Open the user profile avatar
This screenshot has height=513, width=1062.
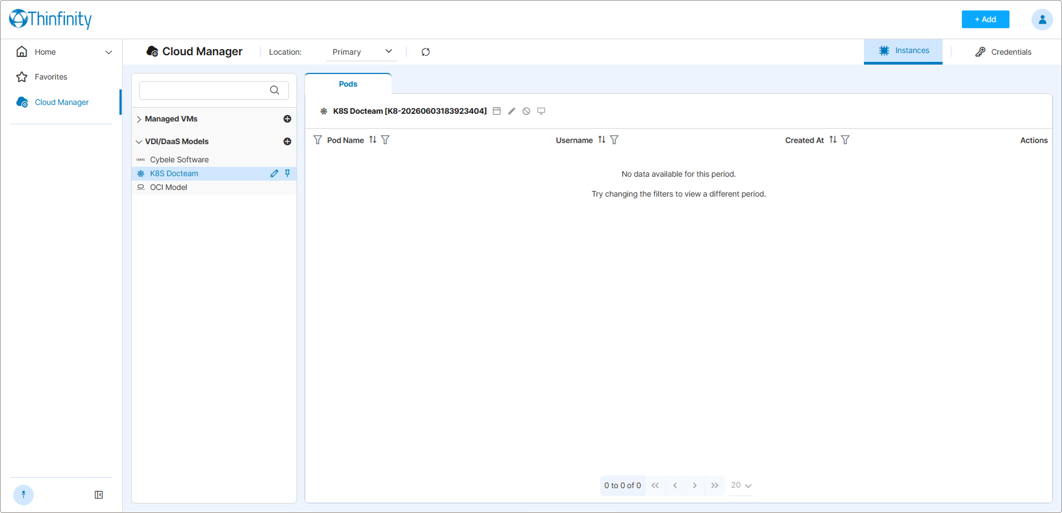coord(1042,19)
